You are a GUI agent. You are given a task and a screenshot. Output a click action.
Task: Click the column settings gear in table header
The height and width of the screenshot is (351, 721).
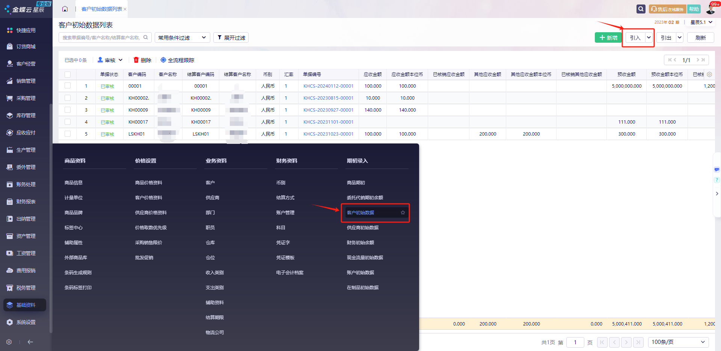point(709,75)
